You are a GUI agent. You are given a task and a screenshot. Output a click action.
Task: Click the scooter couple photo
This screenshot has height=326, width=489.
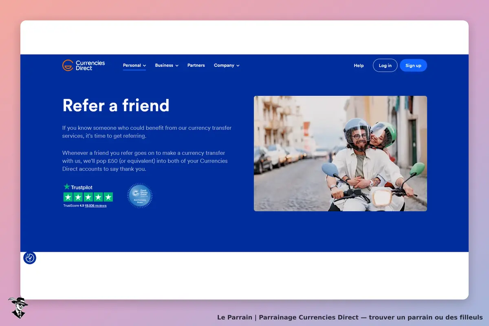pos(340,154)
